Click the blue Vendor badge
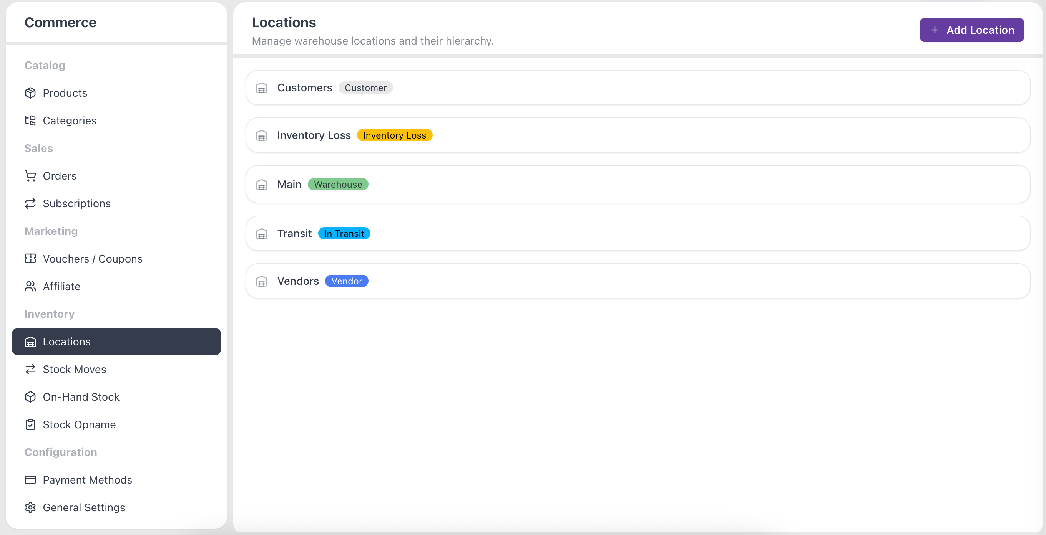Viewport: 1046px width, 535px height. [347, 281]
